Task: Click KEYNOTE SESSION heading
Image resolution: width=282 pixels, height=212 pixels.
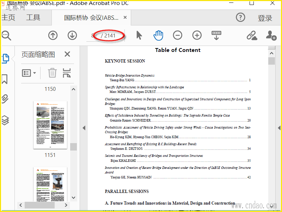Action: coord(125,61)
